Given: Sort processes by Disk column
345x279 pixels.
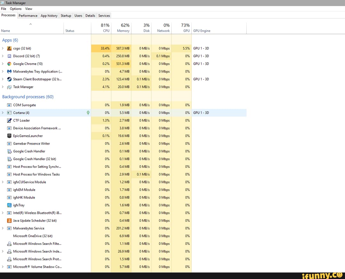Looking at the screenshot, I should click(141, 28).
